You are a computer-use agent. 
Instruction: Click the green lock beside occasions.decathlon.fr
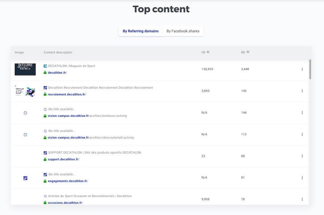pos(45,203)
